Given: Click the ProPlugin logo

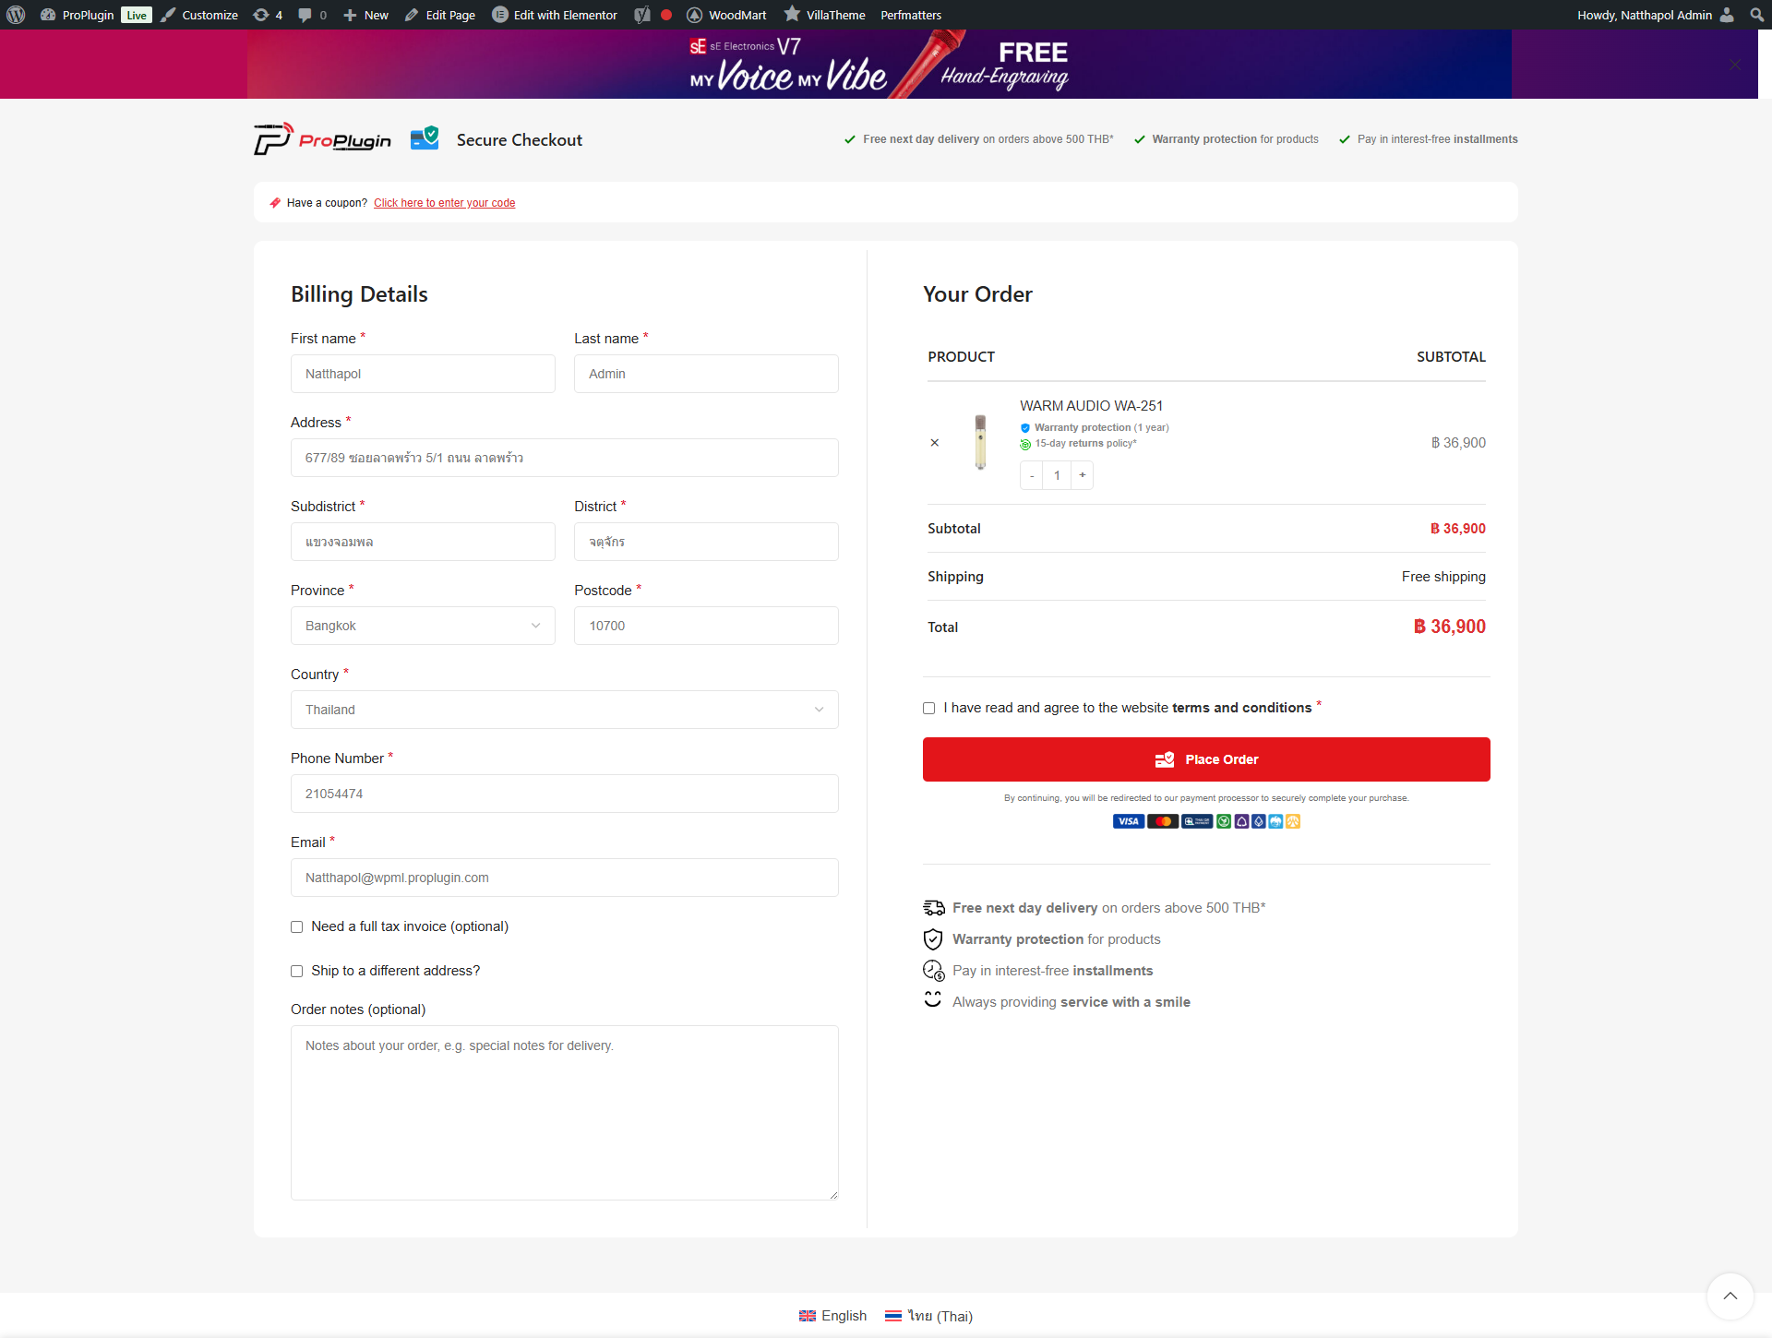Looking at the screenshot, I should click(x=322, y=139).
